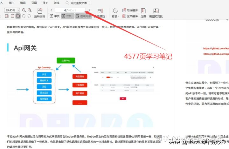Click the 自动滚动 auto scroll icon
The height and width of the screenshot is (149, 229).
(100, 11)
